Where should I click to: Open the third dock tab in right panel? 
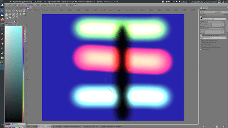[207, 8]
